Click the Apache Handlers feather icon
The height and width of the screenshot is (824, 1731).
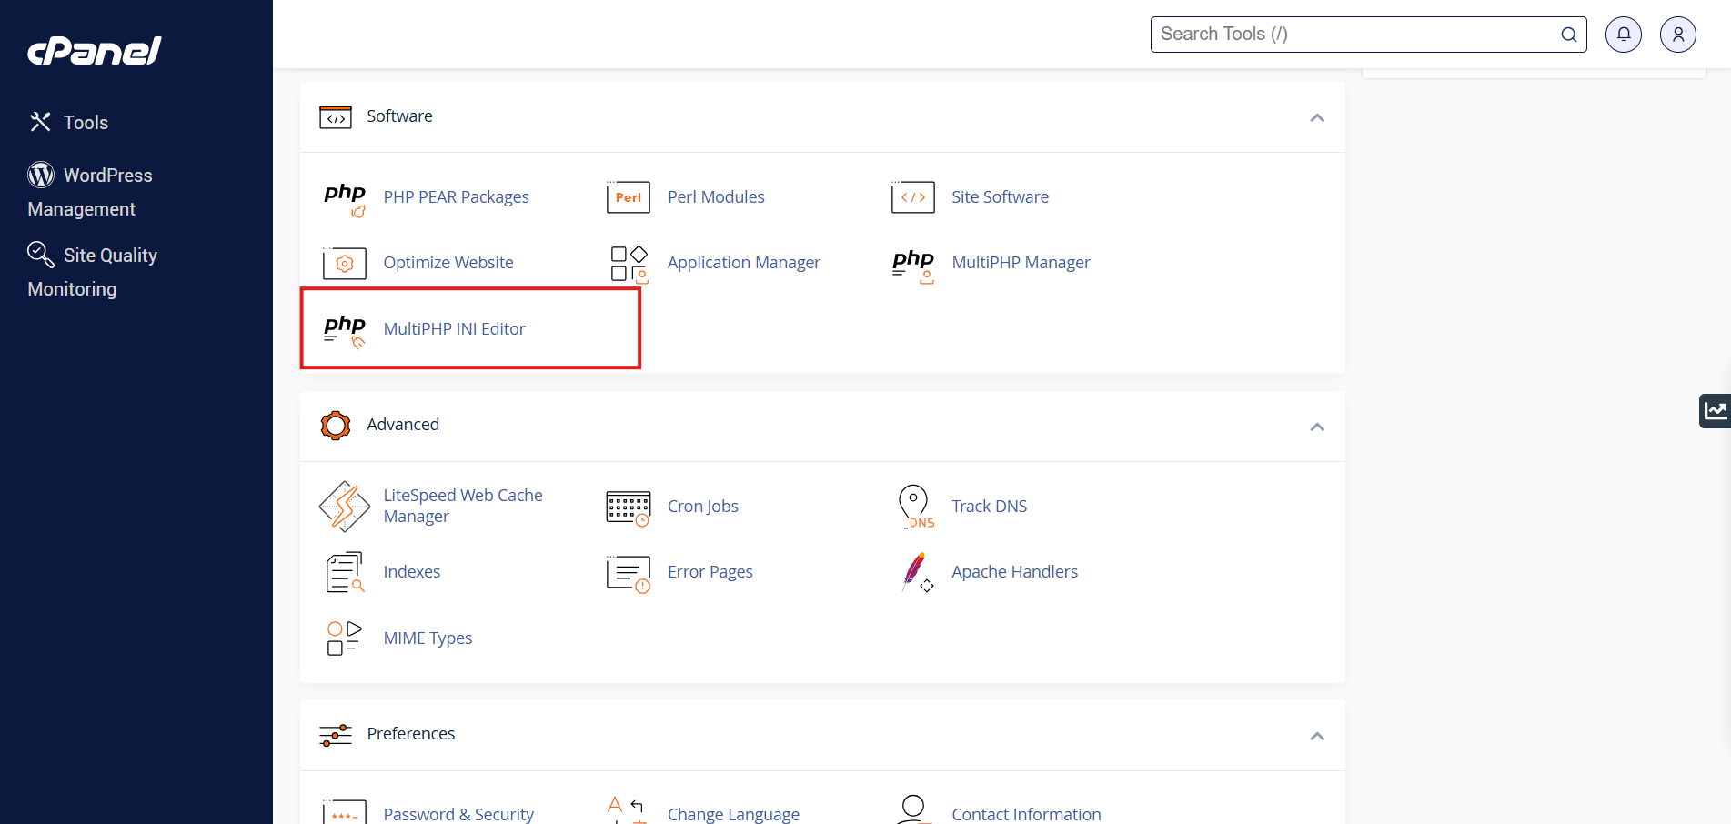click(914, 572)
